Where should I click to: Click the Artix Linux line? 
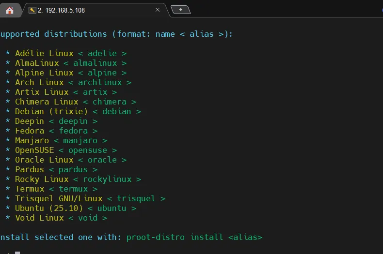tap(42, 92)
